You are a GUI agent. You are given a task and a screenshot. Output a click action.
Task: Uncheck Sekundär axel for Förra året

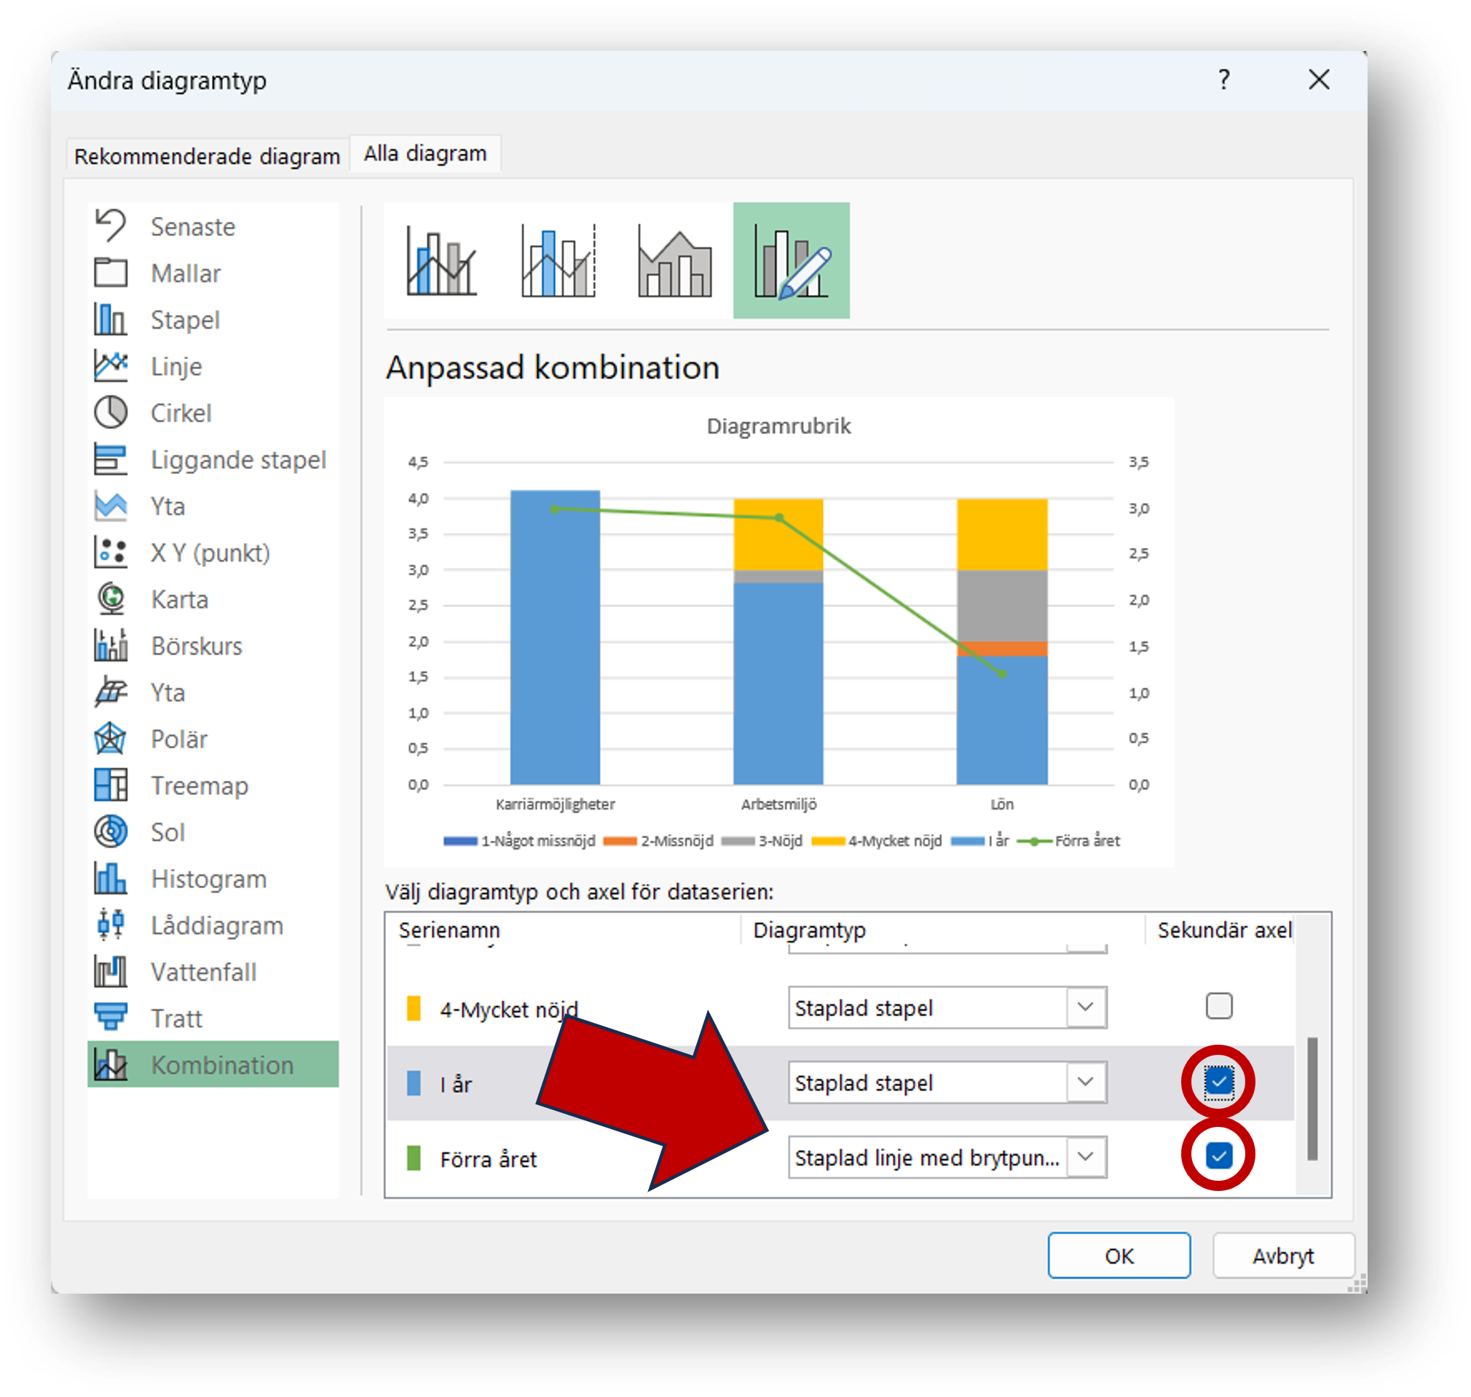[x=1218, y=1157]
